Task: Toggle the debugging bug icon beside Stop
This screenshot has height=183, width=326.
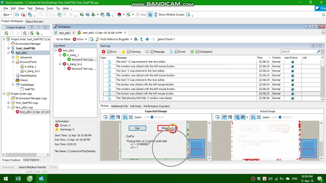Action: [x=150, y=15]
